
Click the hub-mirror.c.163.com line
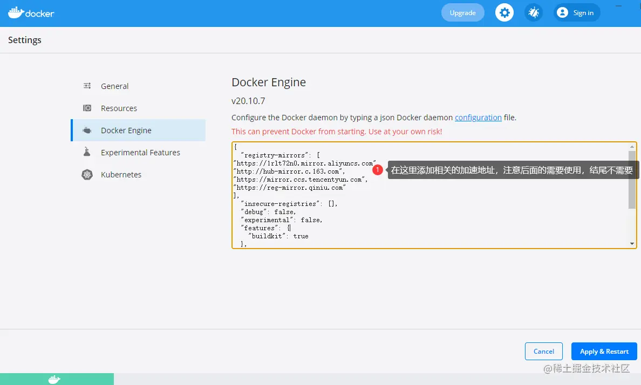(x=289, y=171)
